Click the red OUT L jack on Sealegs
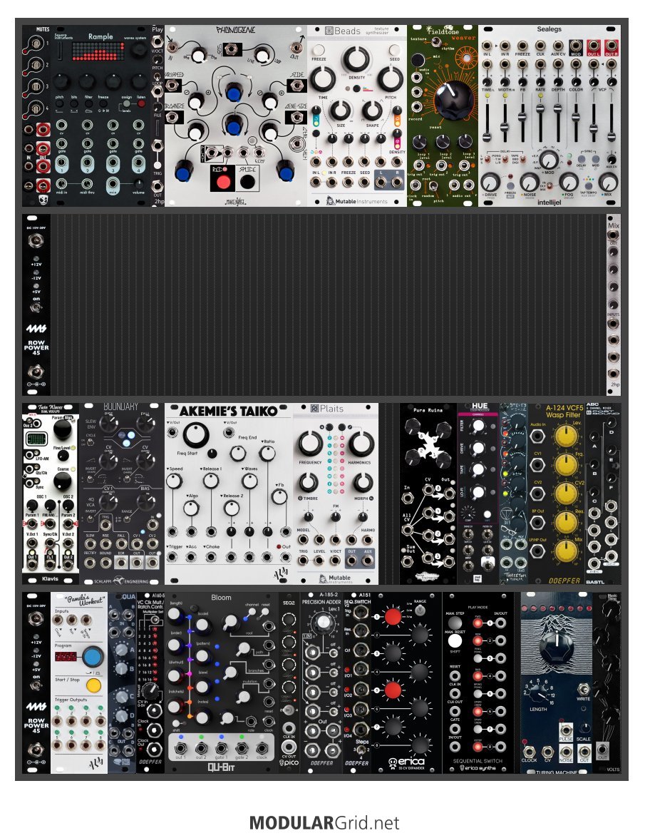The image size is (650, 838). click(594, 46)
